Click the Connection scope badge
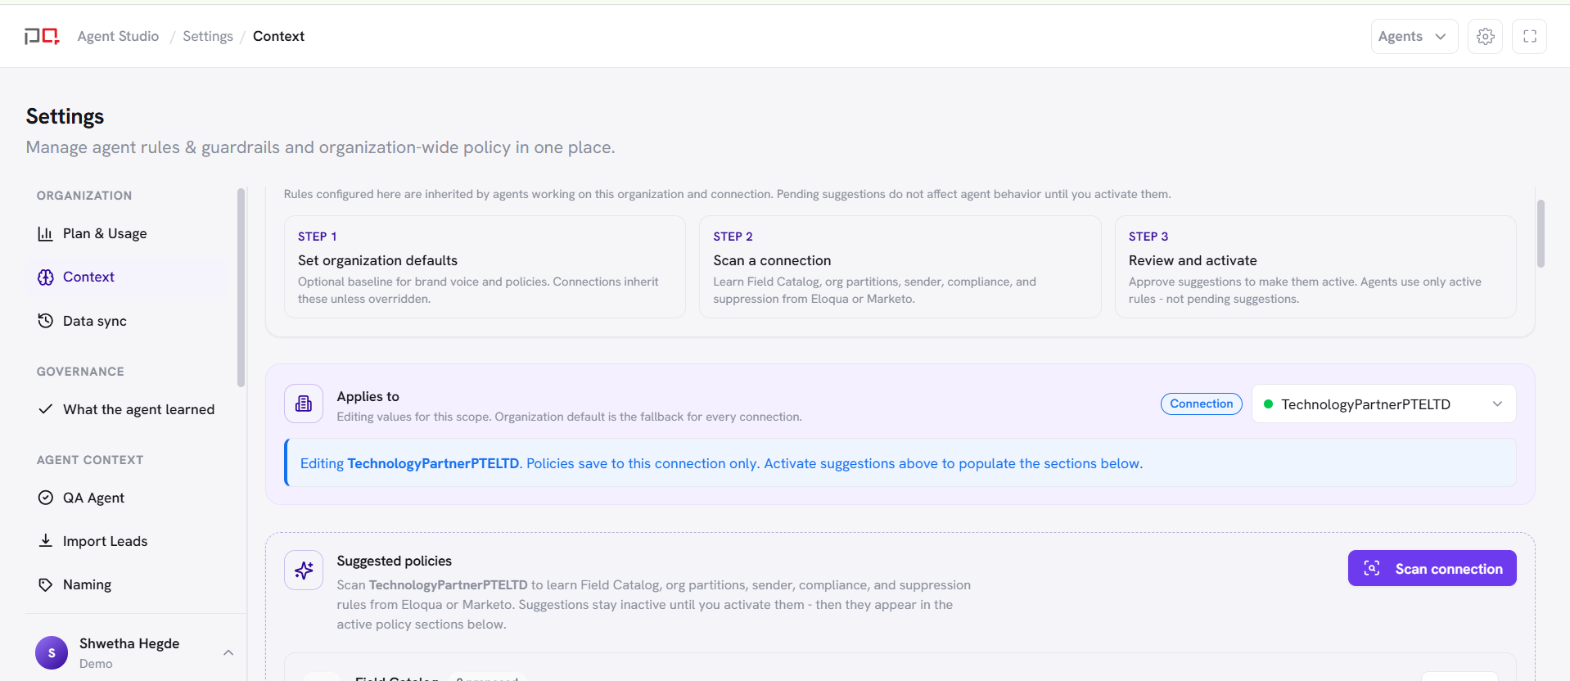This screenshot has height=681, width=1570. coord(1202,404)
